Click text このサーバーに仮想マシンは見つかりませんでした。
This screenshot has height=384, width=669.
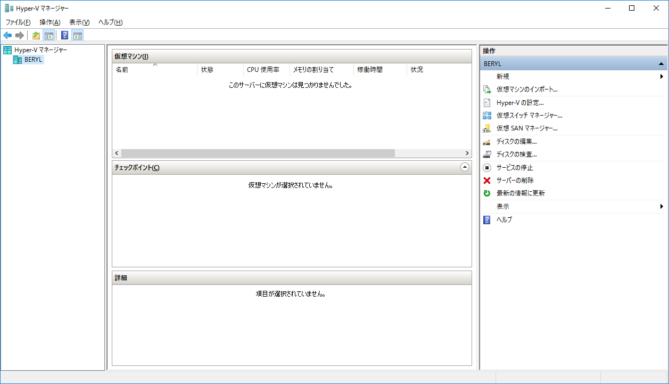point(291,85)
